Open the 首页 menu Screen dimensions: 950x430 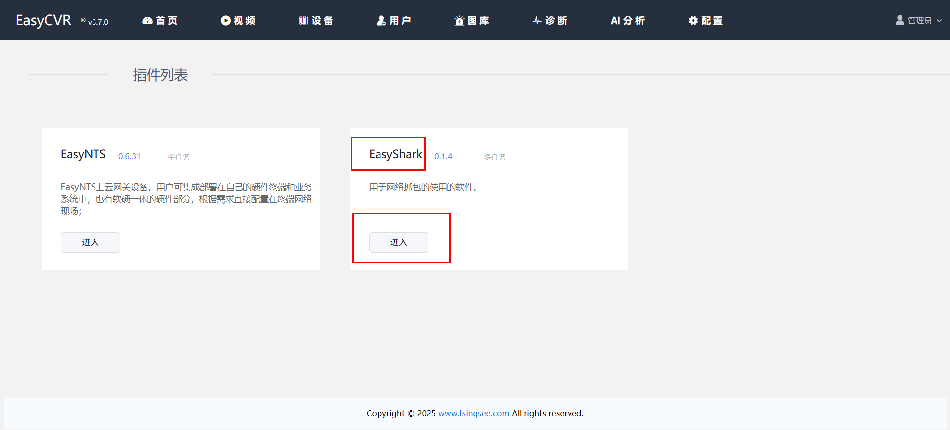(160, 21)
